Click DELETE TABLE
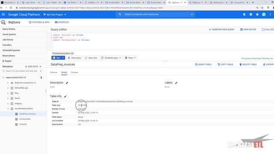This screenshot has width=274, height=154. (248, 65)
